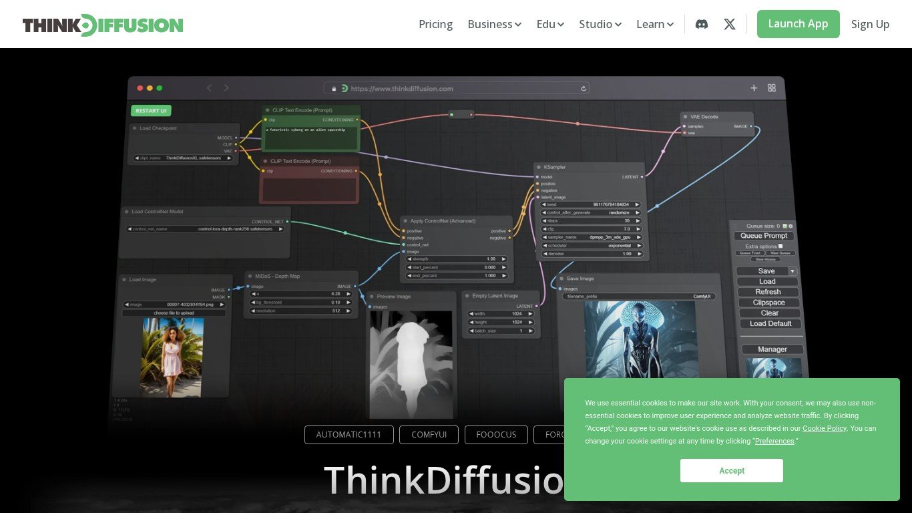Accept the cookie consent
The height and width of the screenshot is (513, 912).
click(731, 471)
